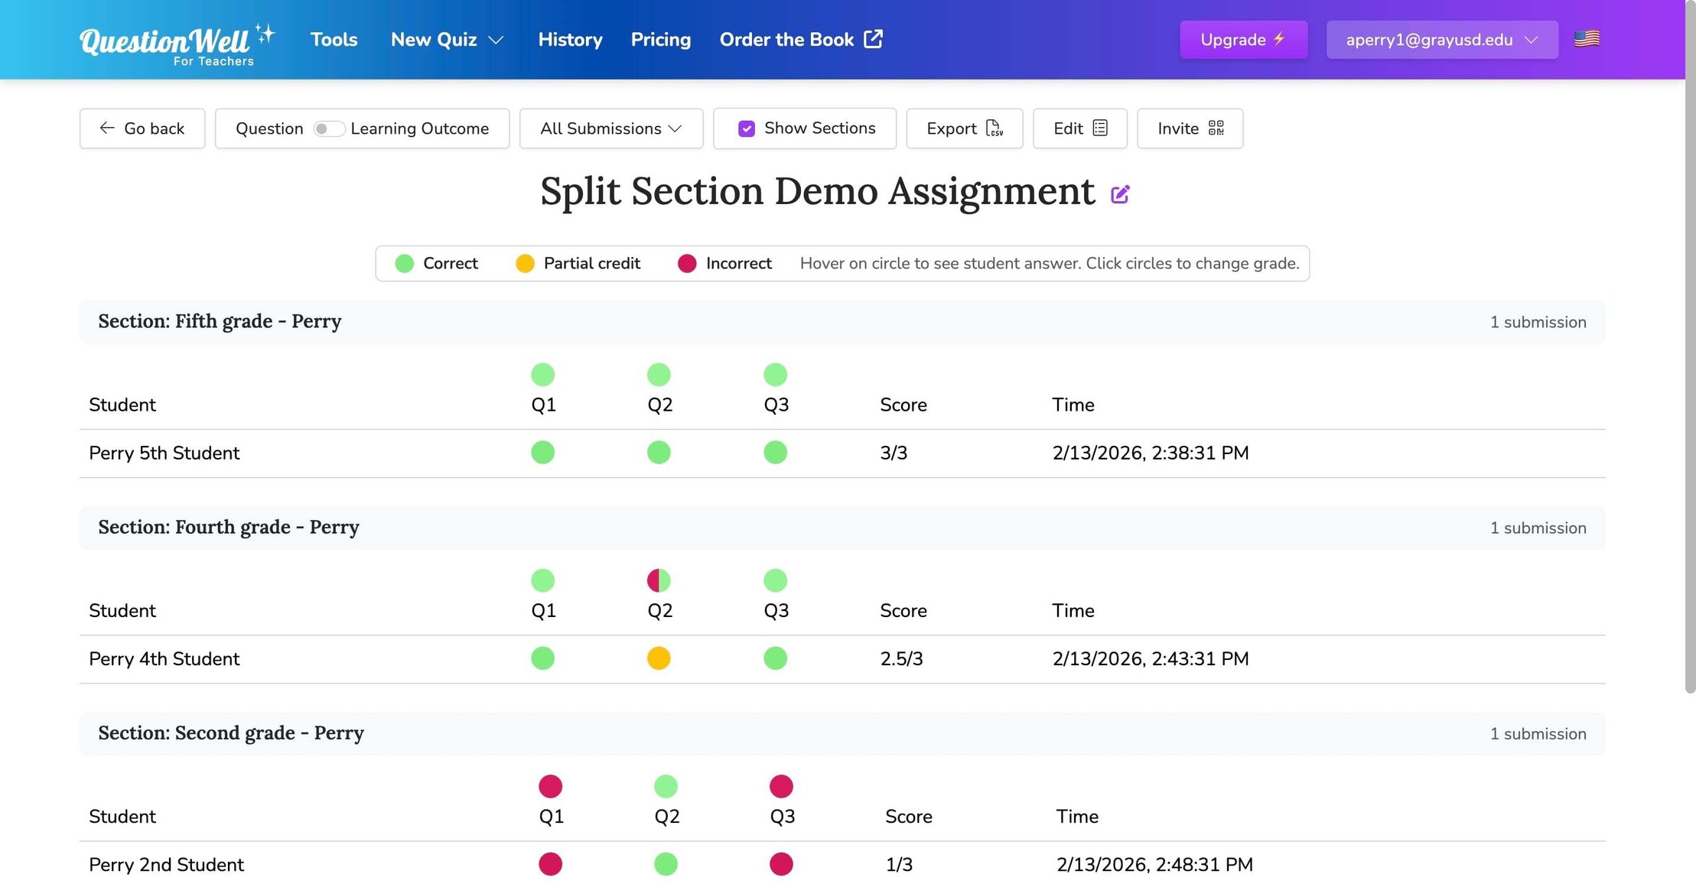The width and height of the screenshot is (1696, 887).
Task: Click Perry 2nd Student's Q2 correct circle
Action: click(x=666, y=864)
